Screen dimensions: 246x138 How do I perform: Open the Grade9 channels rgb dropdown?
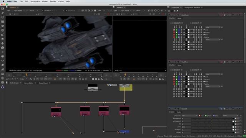click(189, 116)
